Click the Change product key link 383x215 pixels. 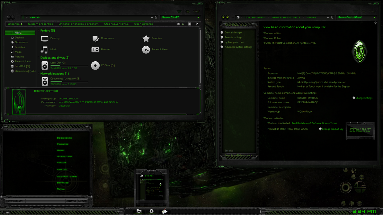[x=332, y=129]
